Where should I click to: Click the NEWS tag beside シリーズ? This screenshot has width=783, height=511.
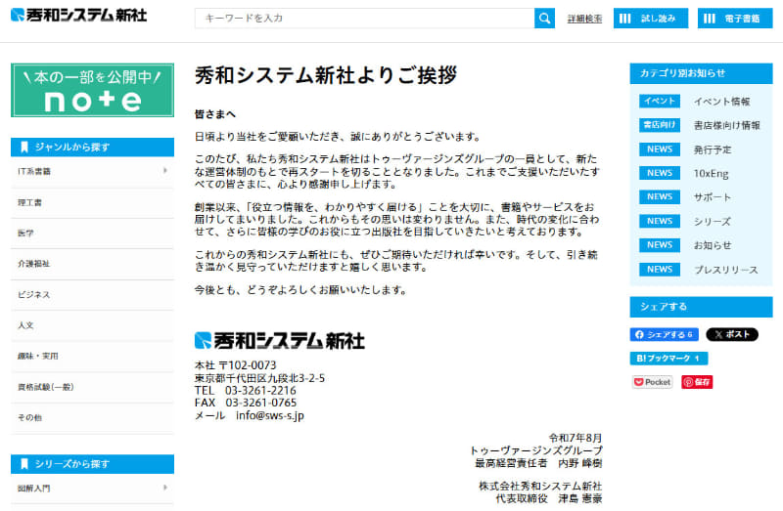(x=660, y=221)
